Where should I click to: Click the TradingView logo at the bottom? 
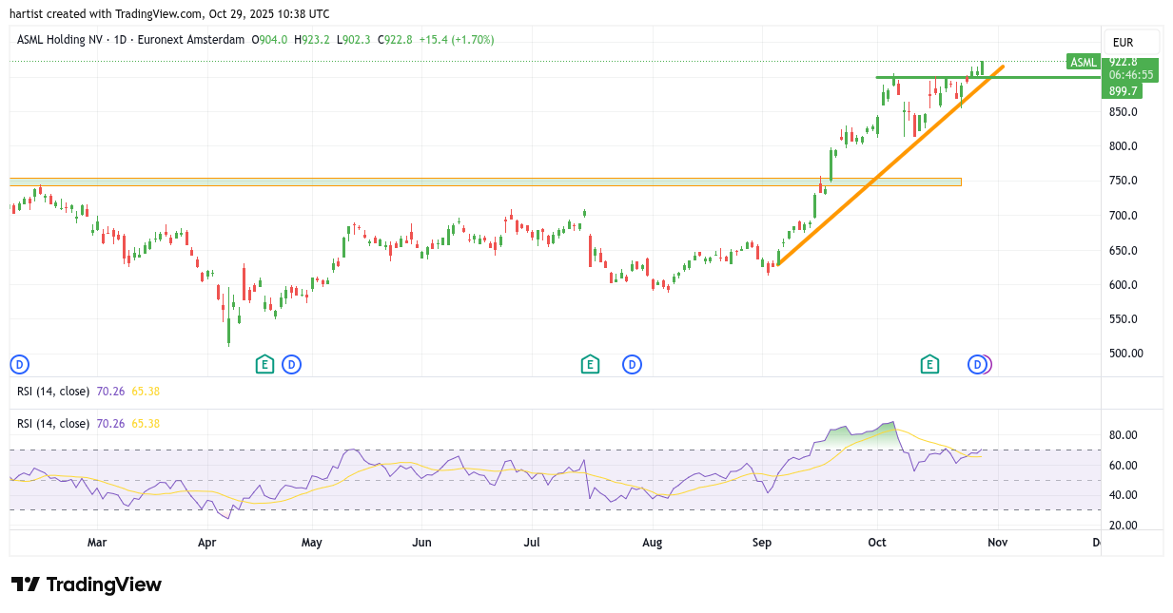87,584
